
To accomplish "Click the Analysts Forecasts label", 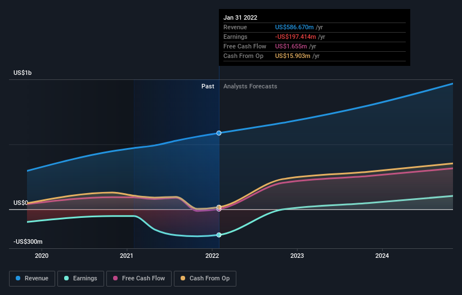I will pos(250,86).
